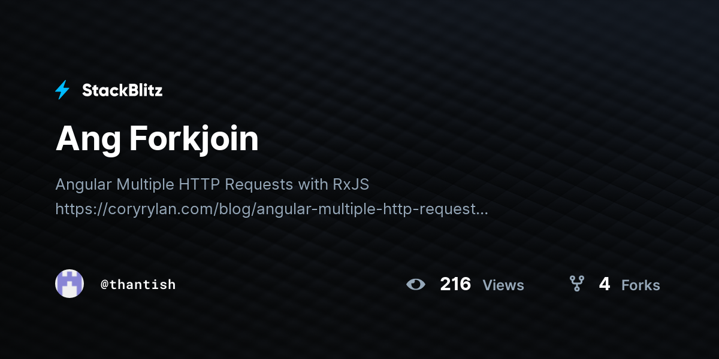Select the 216 views count
Screen dimensions: 719x359
coord(455,284)
